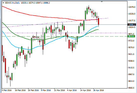
Task: Select the green 9819.6 level price tag
Action: tap(131, 36)
